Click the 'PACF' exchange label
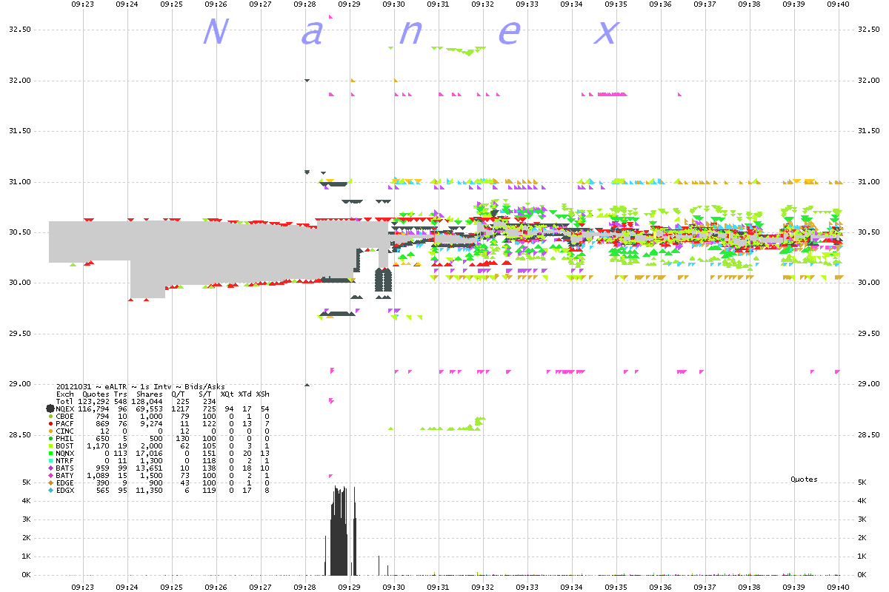Image resolution: width=889 pixels, height=592 pixels. [x=65, y=424]
